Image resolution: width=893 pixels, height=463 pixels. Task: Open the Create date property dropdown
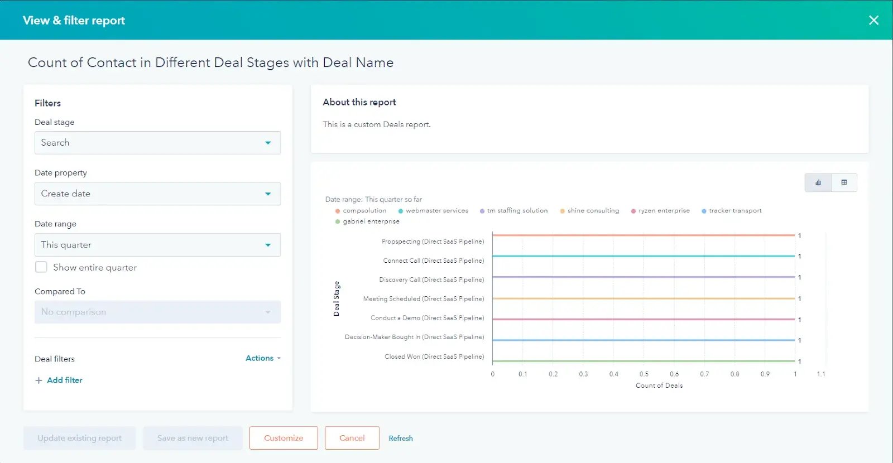click(157, 194)
